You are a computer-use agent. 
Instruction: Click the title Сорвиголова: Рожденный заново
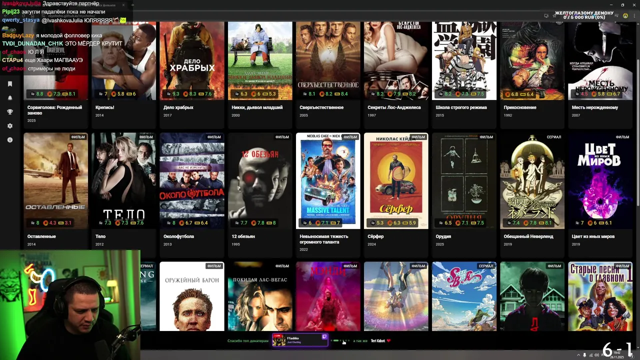pos(54,110)
